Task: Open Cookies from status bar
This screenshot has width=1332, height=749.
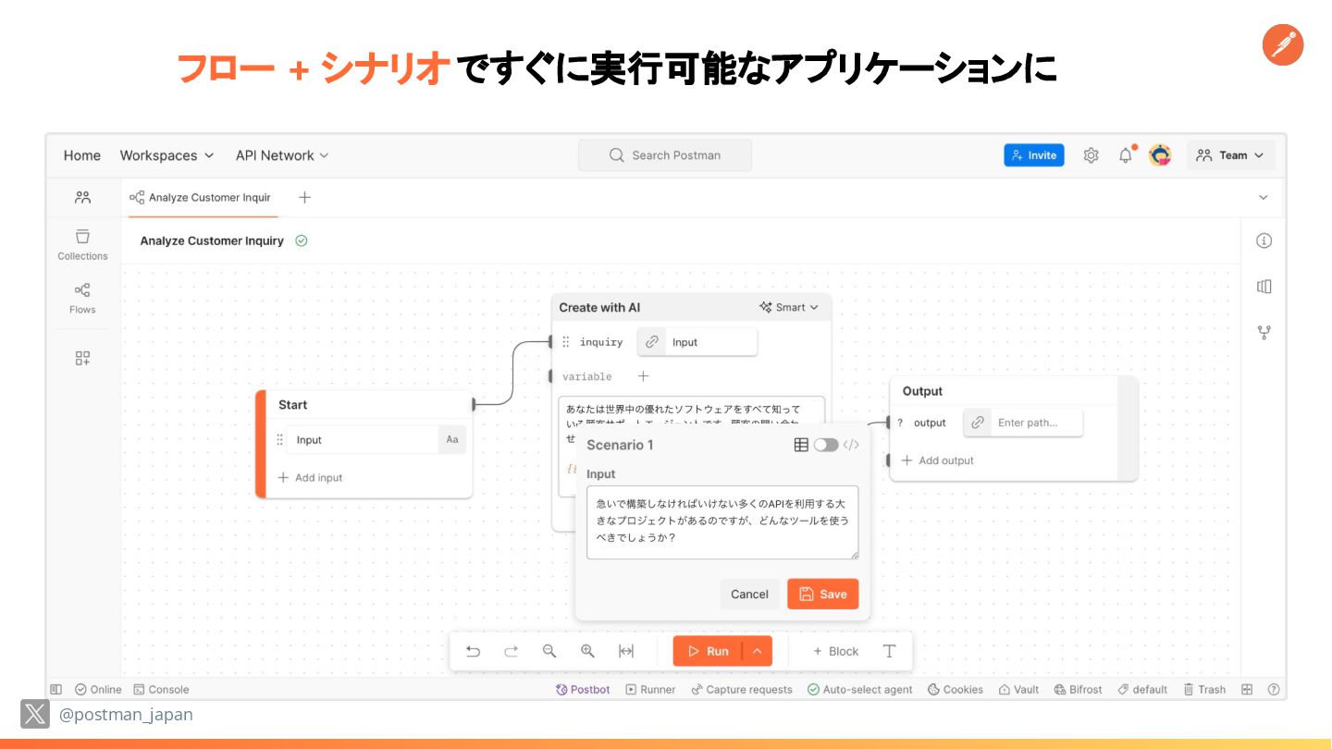Action: click(x=956, y=690)
